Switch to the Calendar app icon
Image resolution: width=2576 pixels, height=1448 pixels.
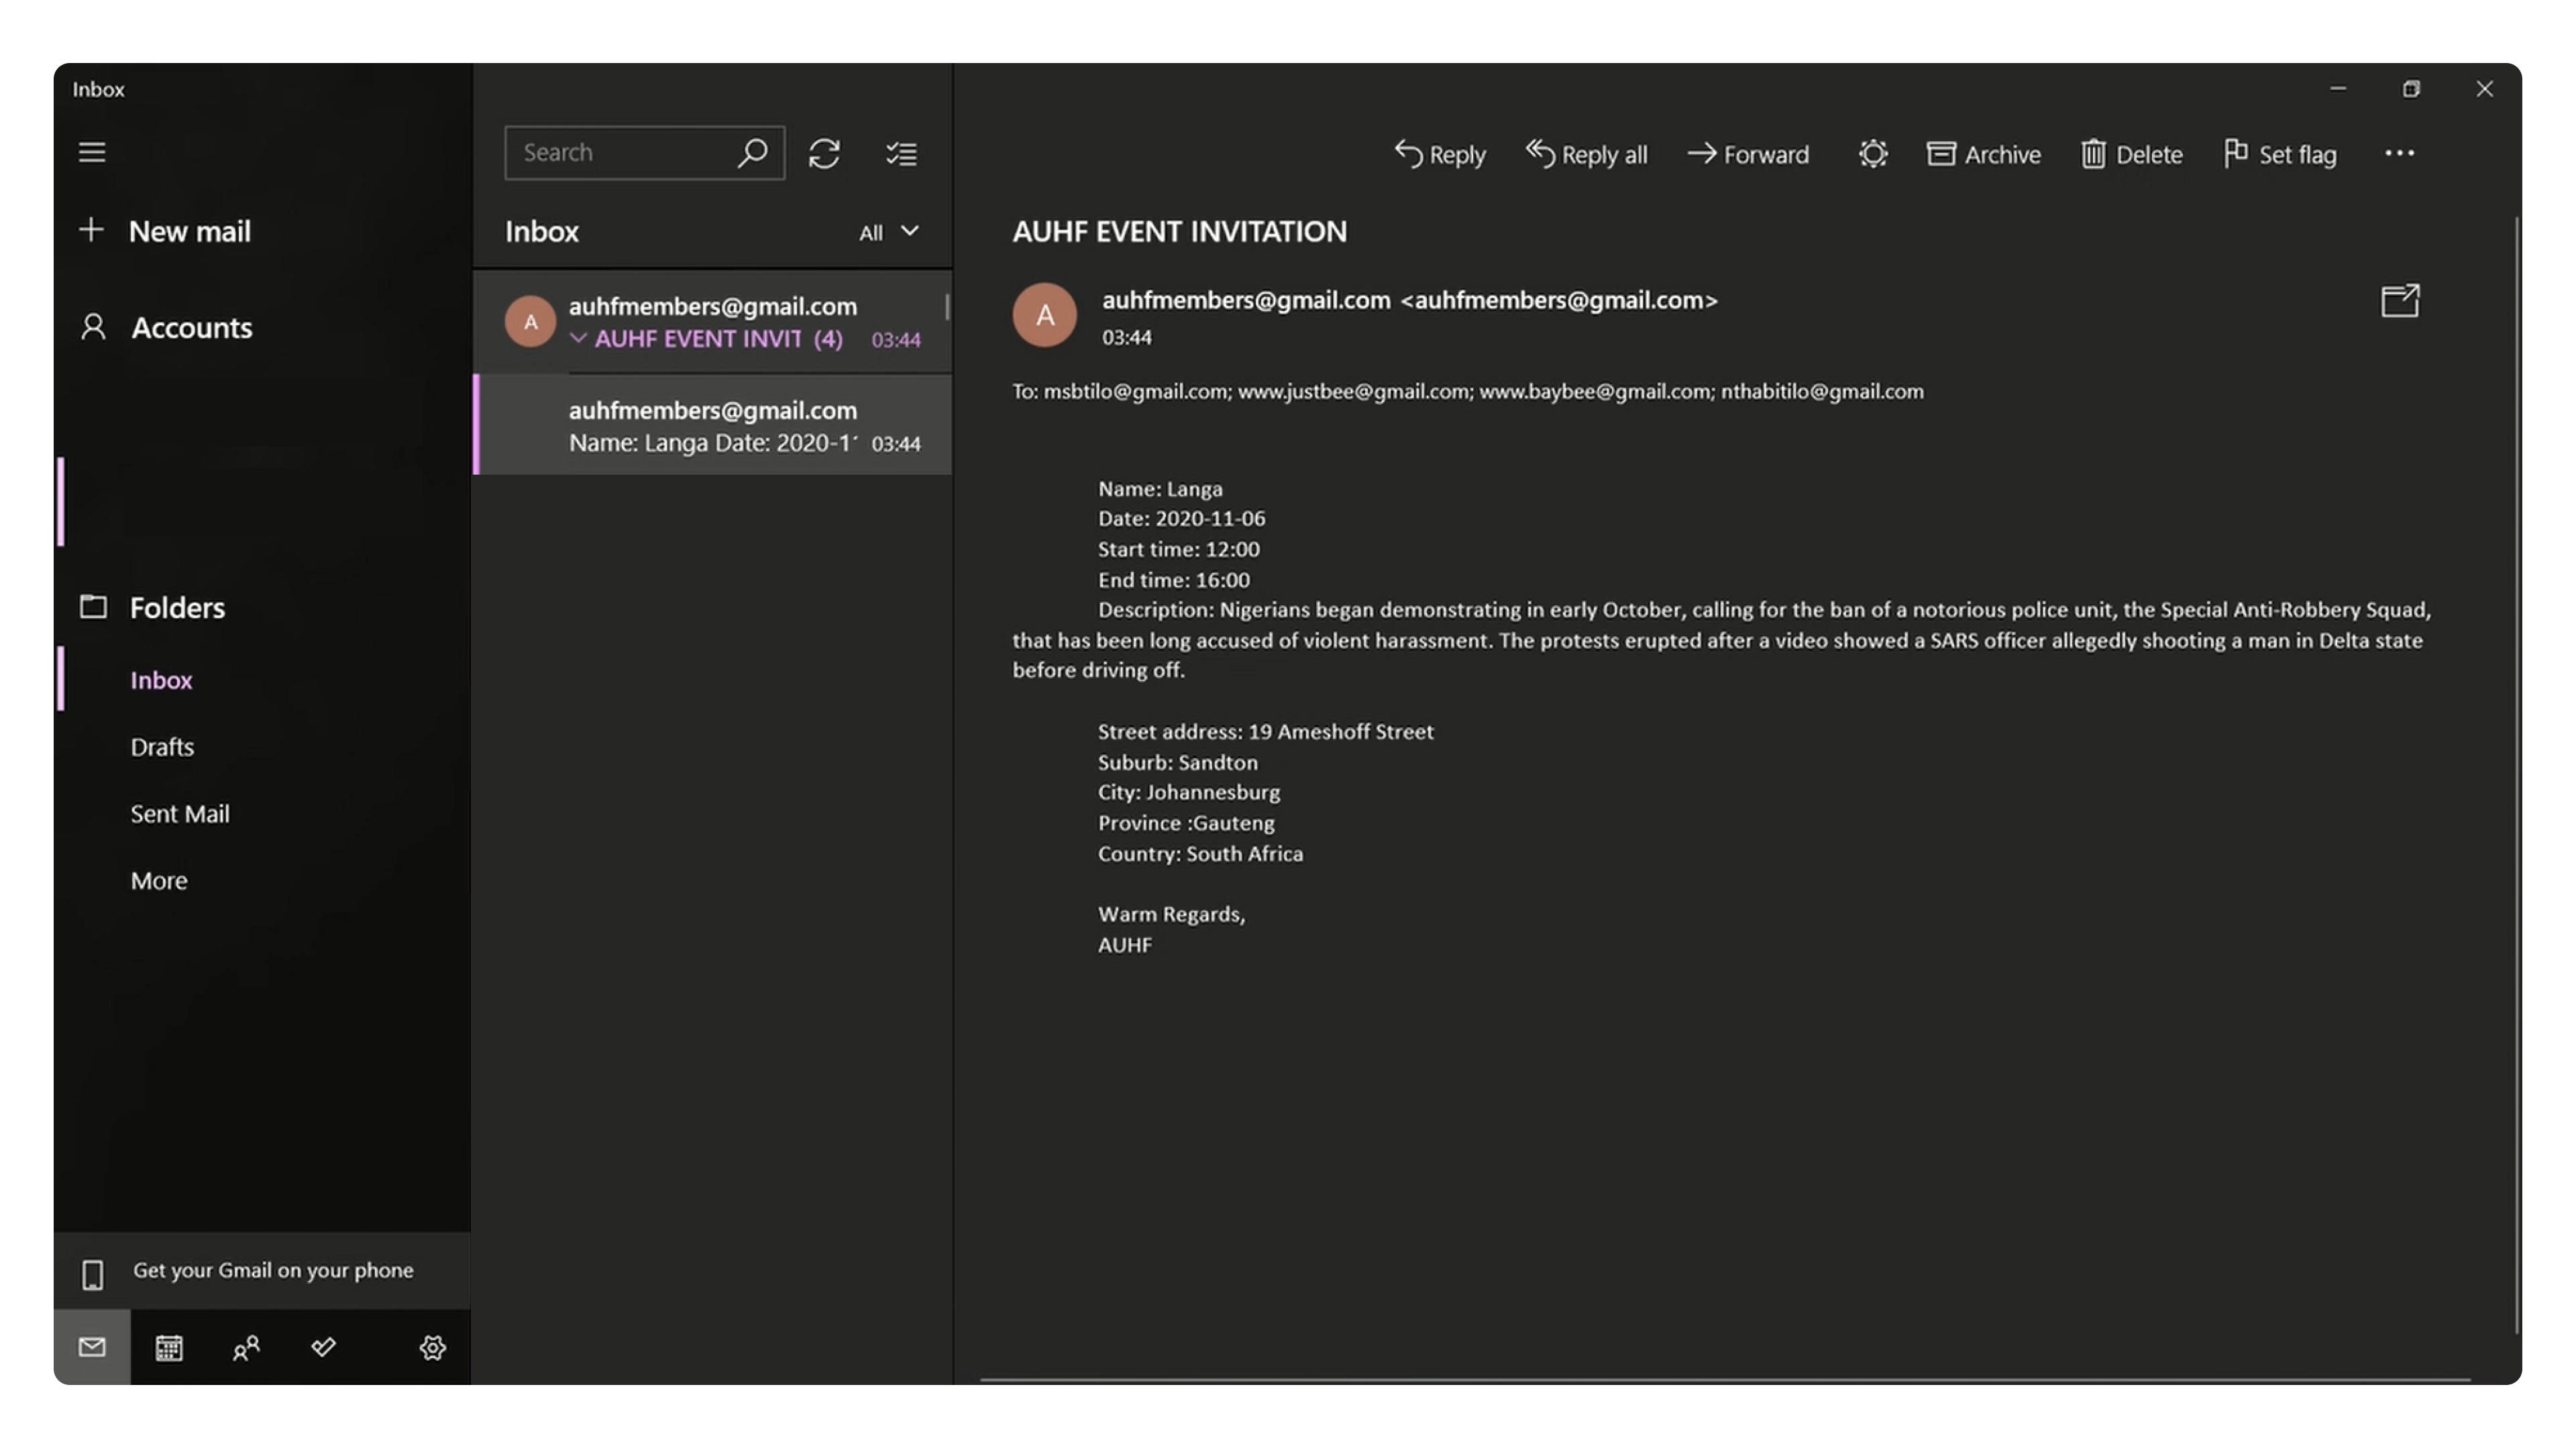click(x=169, y=1347)
